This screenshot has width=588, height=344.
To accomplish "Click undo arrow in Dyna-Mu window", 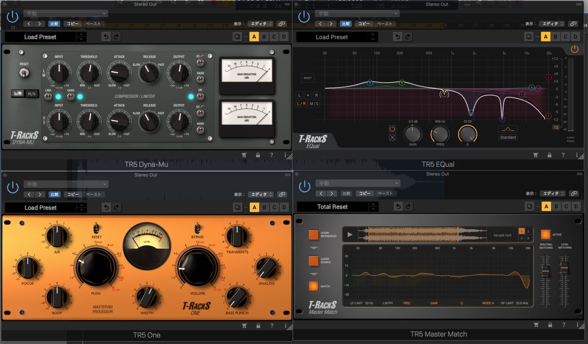I will (106, 37).
